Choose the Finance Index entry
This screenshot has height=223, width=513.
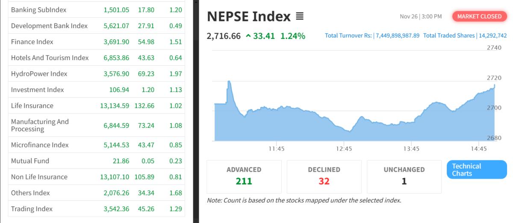(x=32, y=42)
